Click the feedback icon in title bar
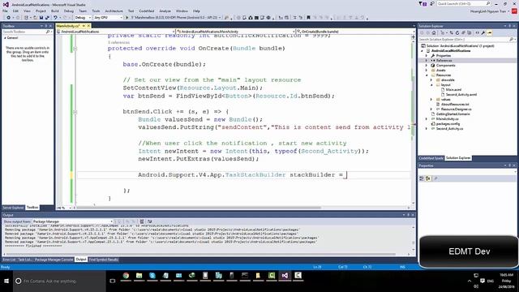This screenshot has width=519, height=292. coord(432,4)
